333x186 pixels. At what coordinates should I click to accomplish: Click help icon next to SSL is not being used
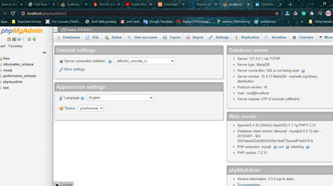pyautogui.click(x=303, y=71)
